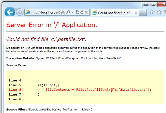Screen dimensions: 166x113
Task: Refresh the page with reload icon
Action: point(82,12)
